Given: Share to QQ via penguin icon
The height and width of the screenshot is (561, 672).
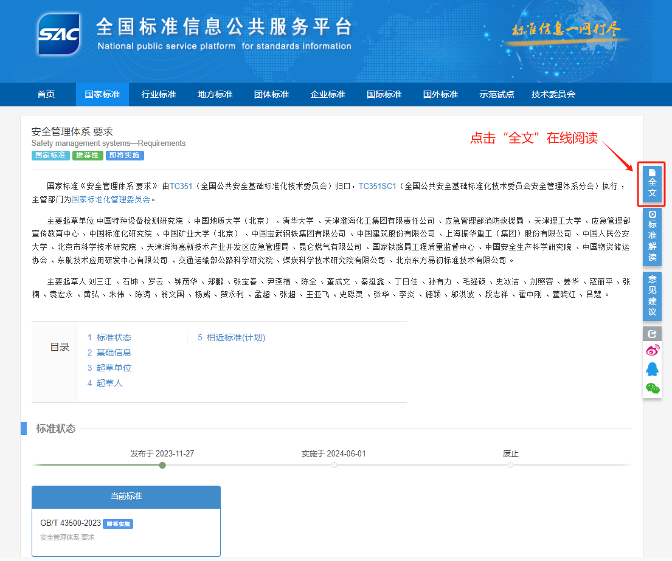Looking at the screenshot, I should point(652,369).
